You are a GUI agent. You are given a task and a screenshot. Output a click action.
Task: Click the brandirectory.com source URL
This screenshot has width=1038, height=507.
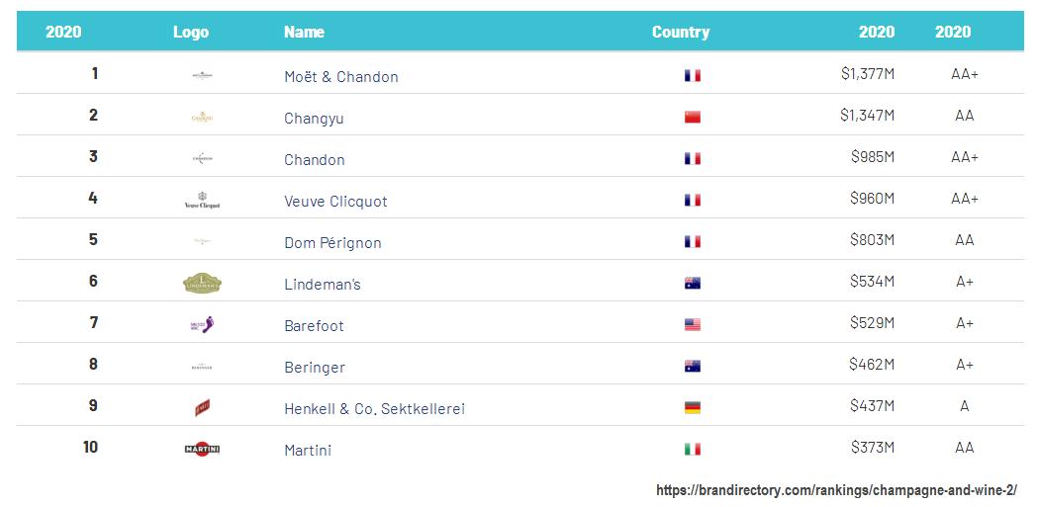836,490
